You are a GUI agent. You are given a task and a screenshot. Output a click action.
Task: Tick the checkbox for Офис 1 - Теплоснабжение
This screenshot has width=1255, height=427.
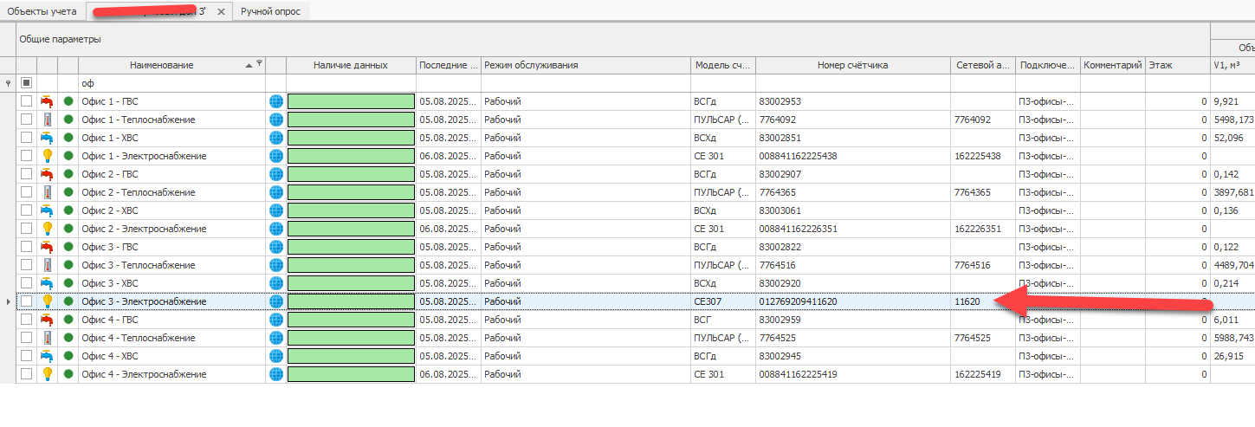27,120
